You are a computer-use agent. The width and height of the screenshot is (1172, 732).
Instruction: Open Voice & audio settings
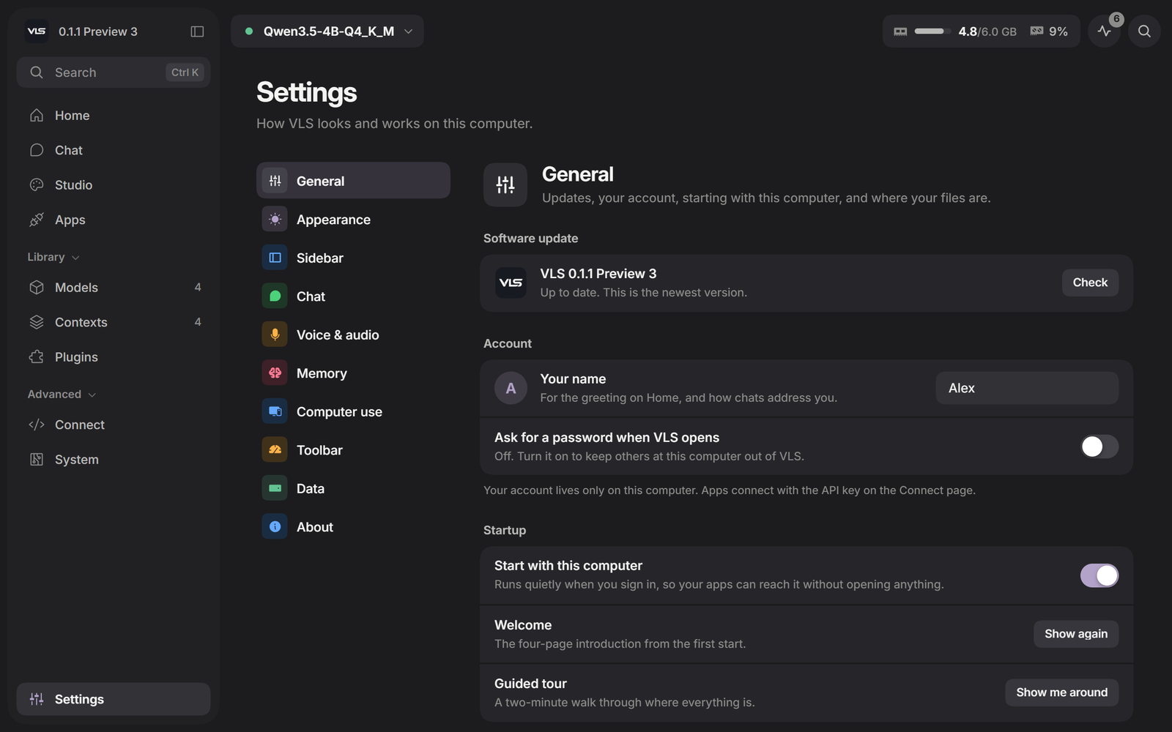[x=353, y=335]
